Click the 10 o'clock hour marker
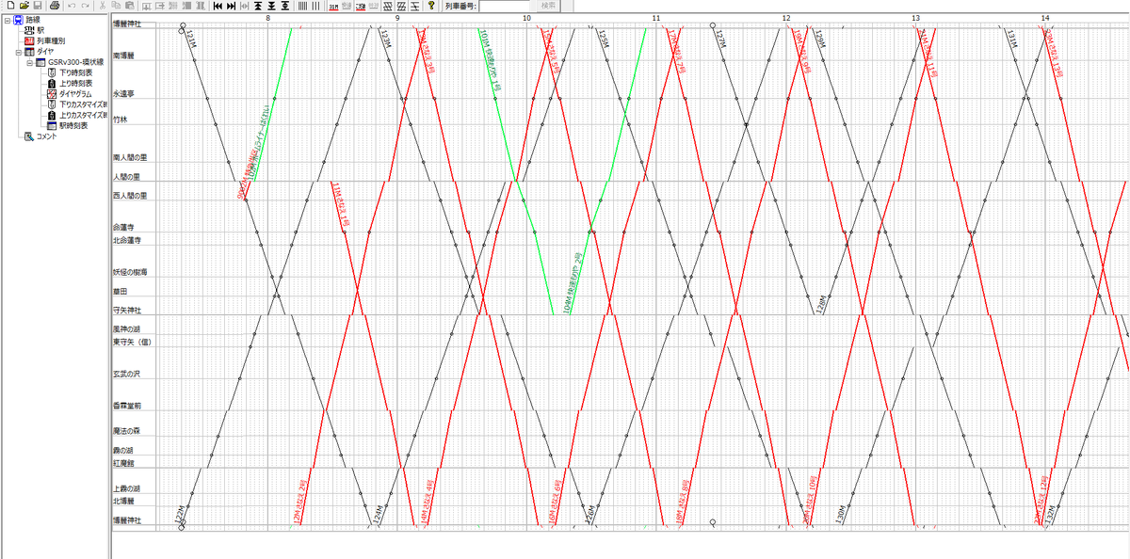The width and height of the screenshot is (1130, 559). pyautogui.click(x=526, y=18)
